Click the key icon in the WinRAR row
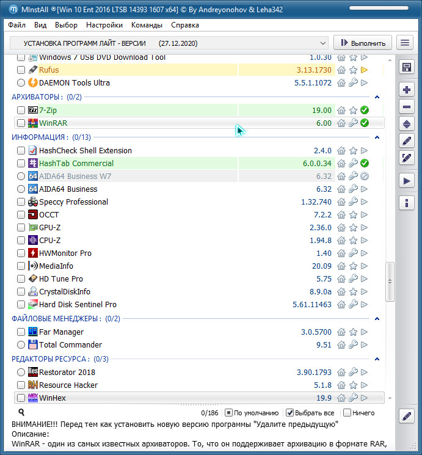The image size is (422, 455). (353, 123)
